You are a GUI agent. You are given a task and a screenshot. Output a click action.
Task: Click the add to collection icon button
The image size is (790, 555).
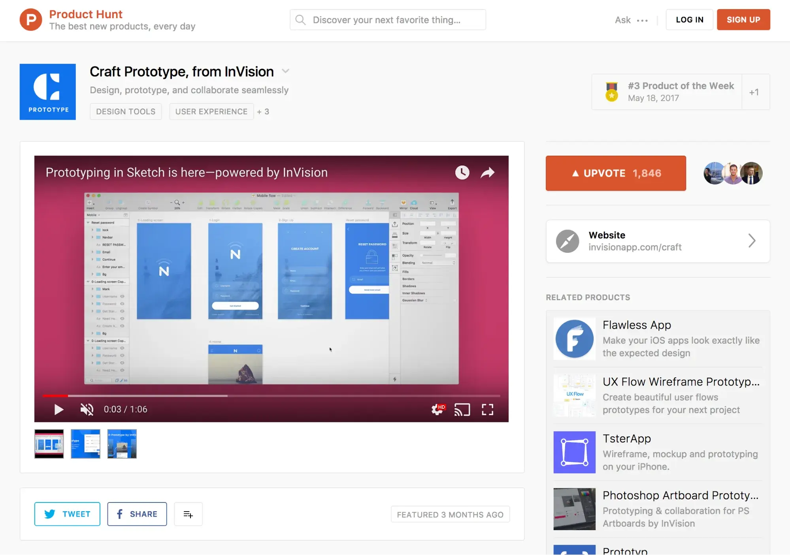(189, 514)
